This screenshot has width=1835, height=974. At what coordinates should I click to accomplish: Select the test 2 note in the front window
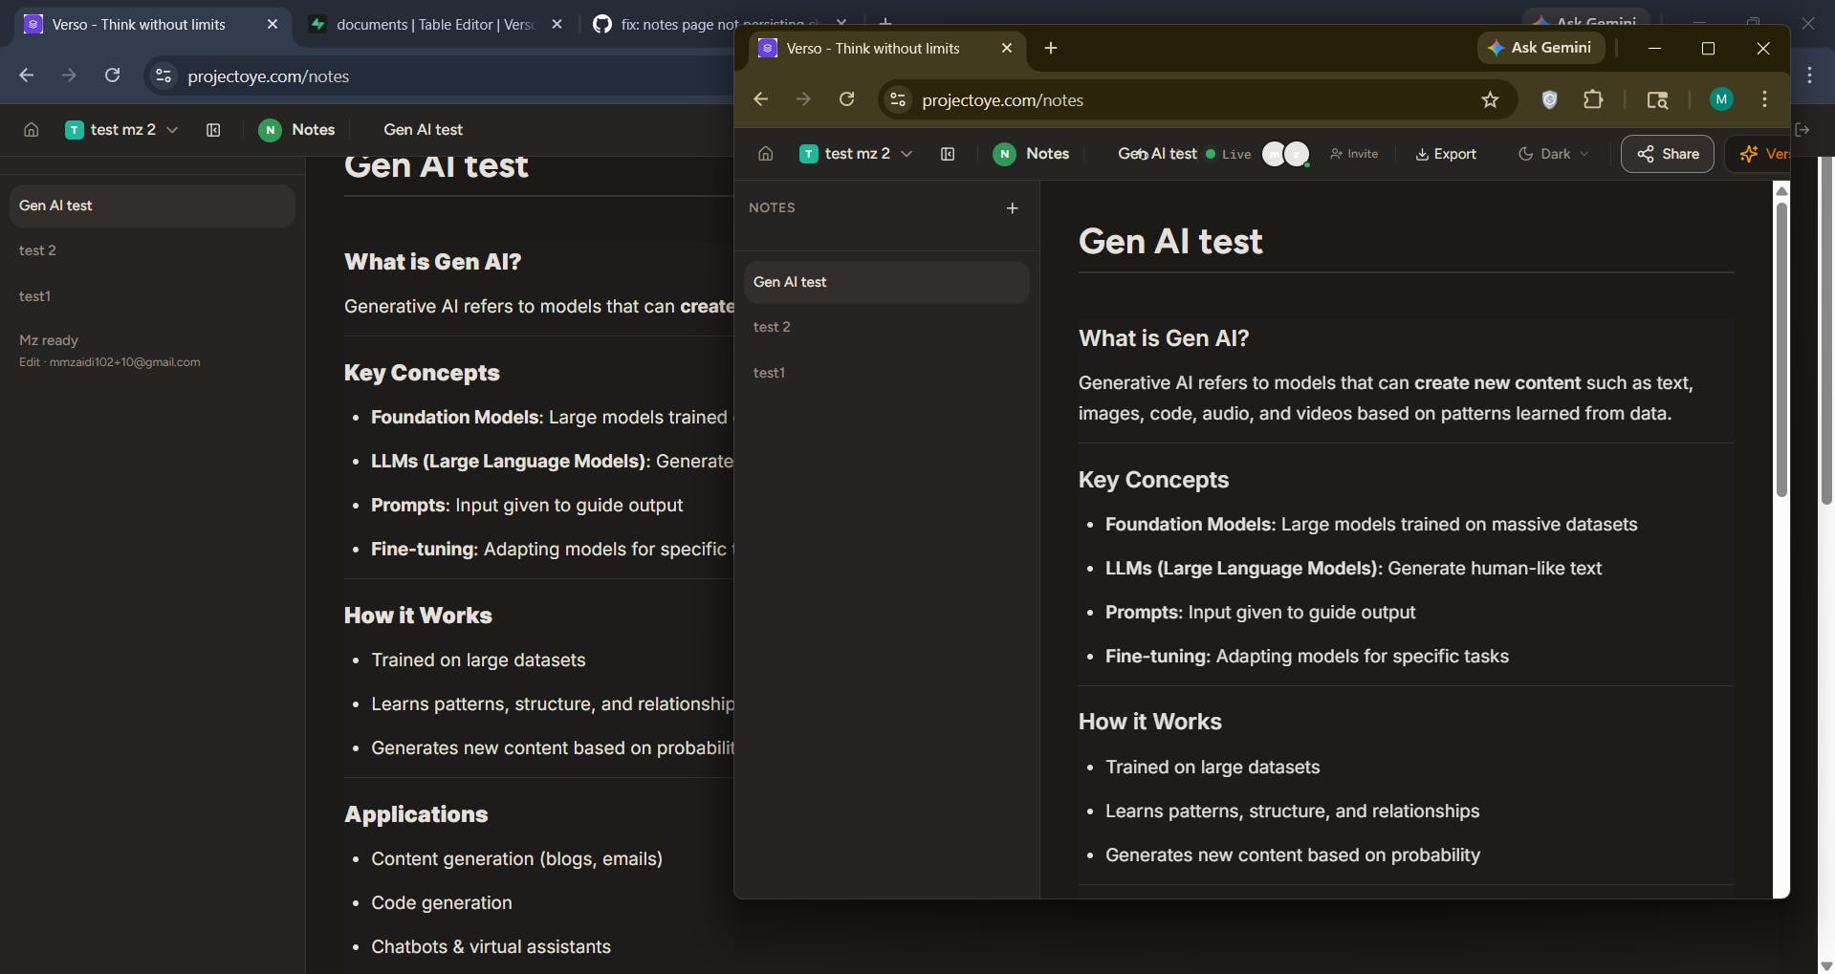pos(886,327)
